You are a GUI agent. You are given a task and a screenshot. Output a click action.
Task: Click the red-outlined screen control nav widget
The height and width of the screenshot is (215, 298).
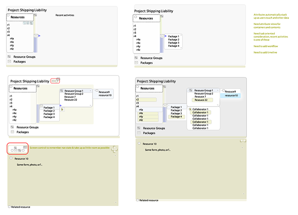pos(18,149)
